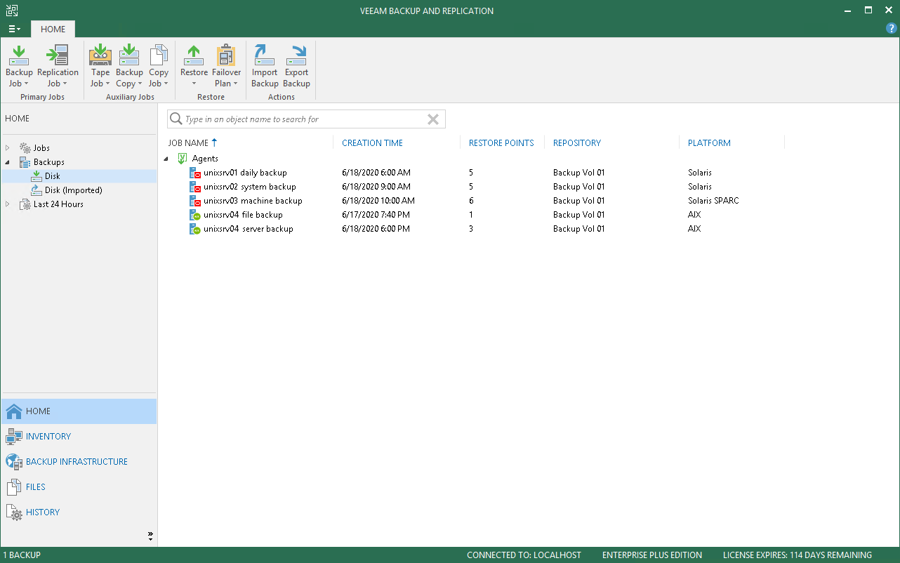Open the FILES navigation view

click(x=79, y=487)
